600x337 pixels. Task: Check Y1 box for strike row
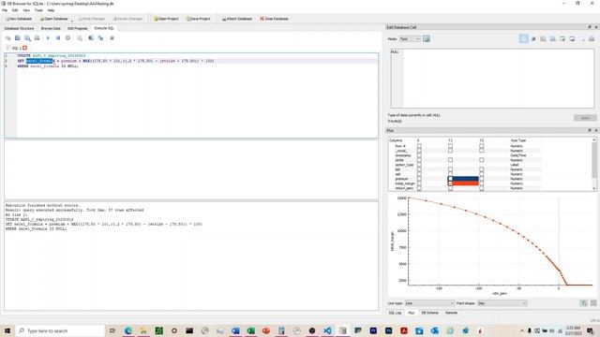point(450,160)
